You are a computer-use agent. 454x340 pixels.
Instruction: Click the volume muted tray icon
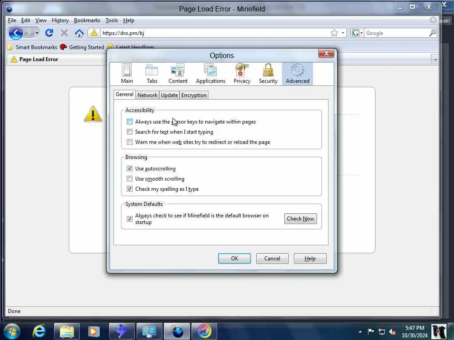(393, 332)
